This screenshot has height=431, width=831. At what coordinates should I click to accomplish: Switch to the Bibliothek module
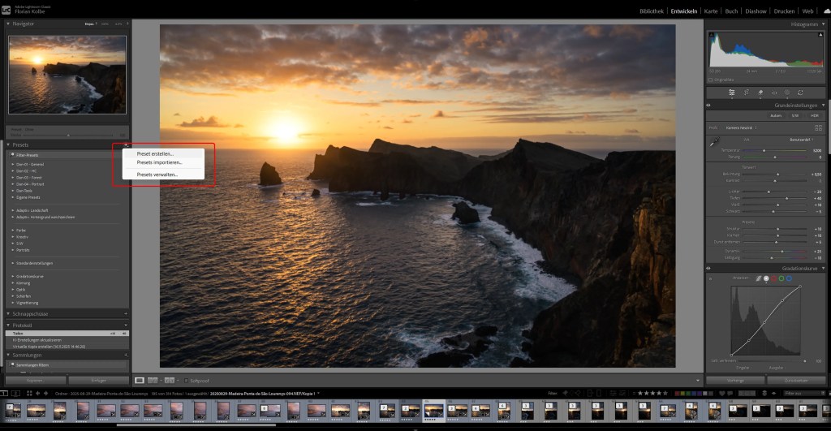tap(651, 11)
